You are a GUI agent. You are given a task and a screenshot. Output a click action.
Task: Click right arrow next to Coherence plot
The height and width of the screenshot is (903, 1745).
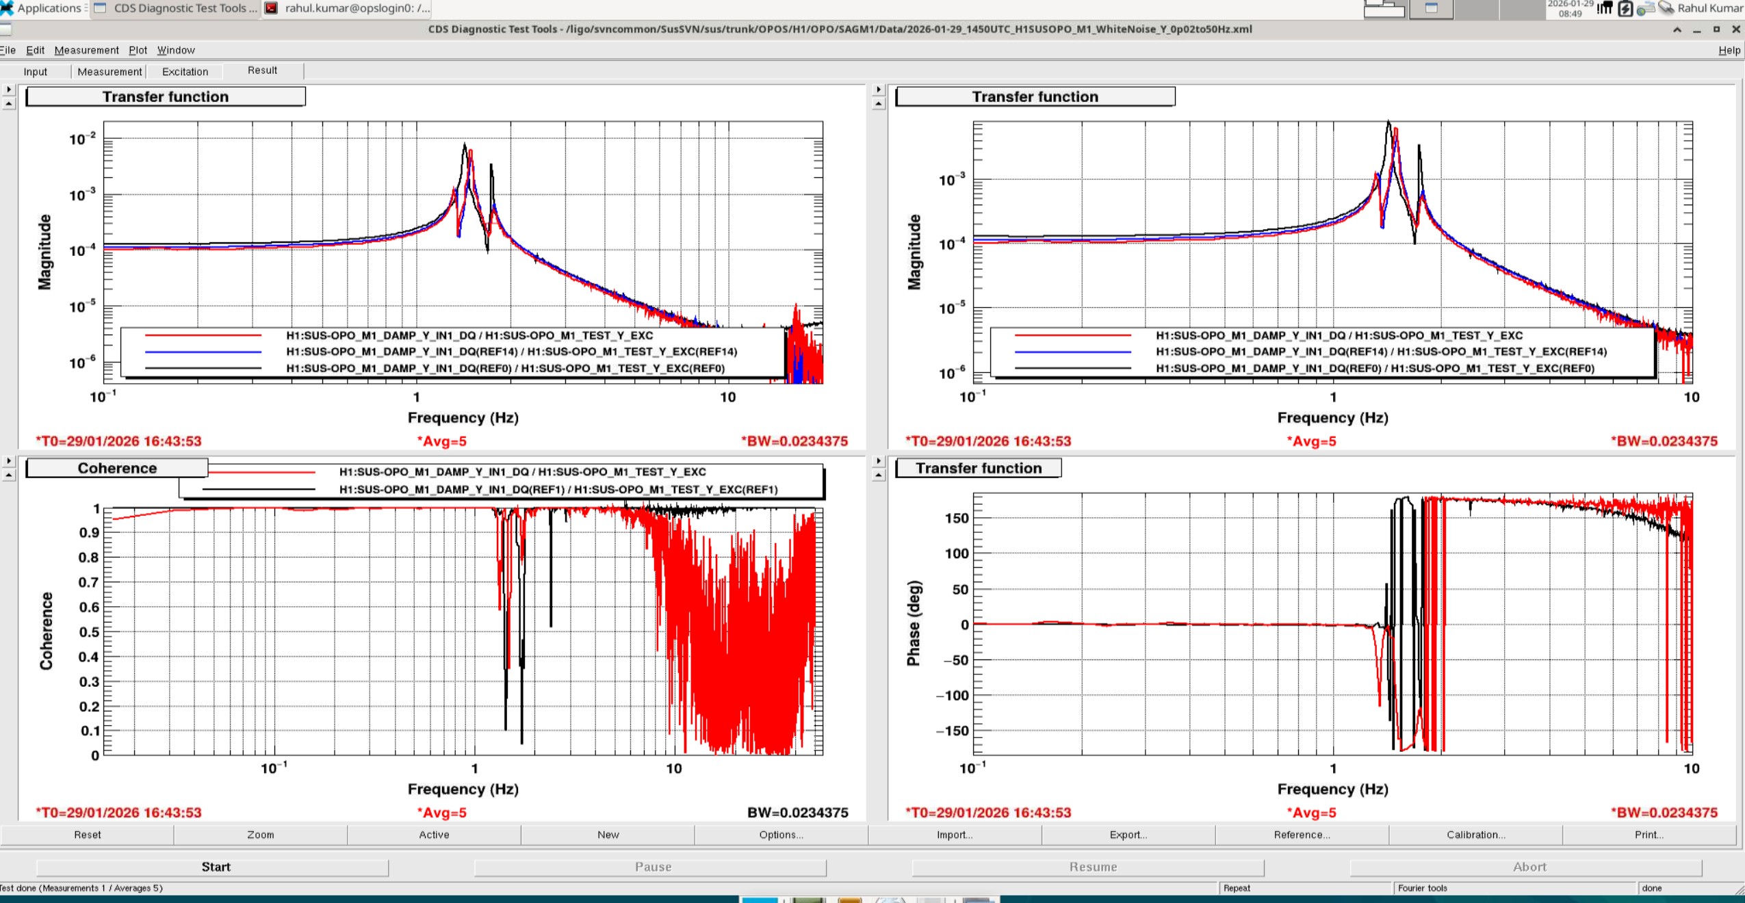(8, 461)
